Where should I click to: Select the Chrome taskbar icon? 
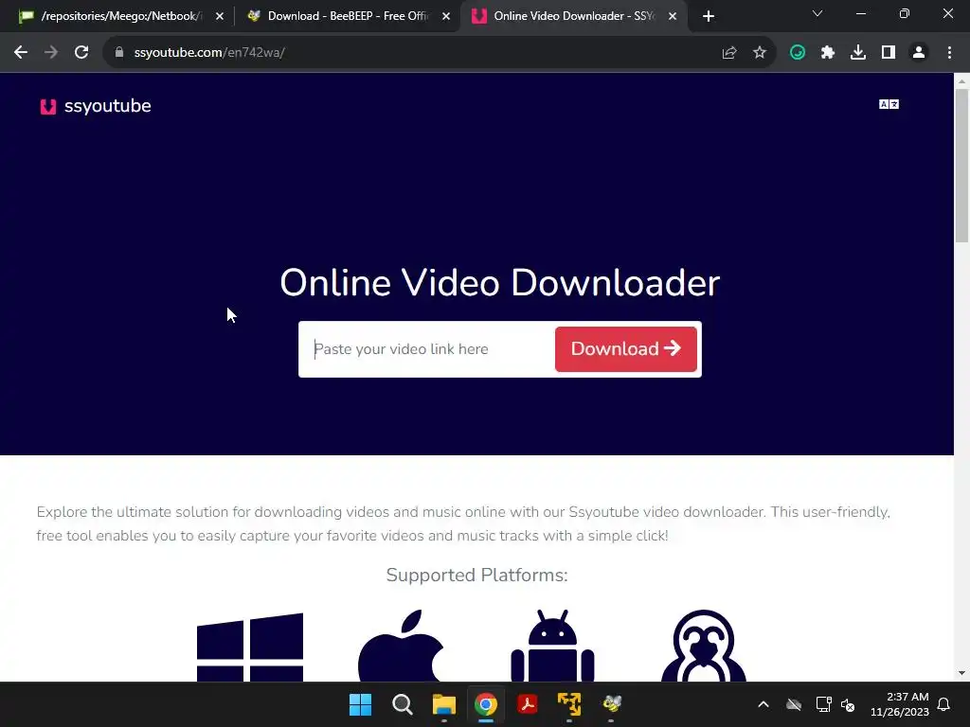pyautogui.click(x=486, y=704)
